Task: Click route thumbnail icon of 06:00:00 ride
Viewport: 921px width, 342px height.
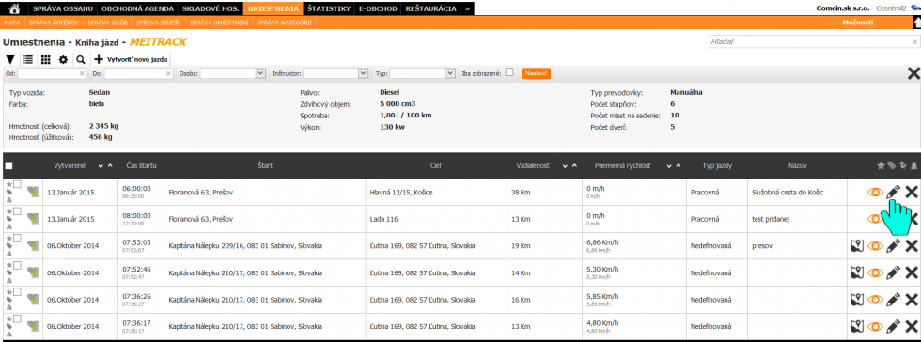Action: click(x=33, y=192)
